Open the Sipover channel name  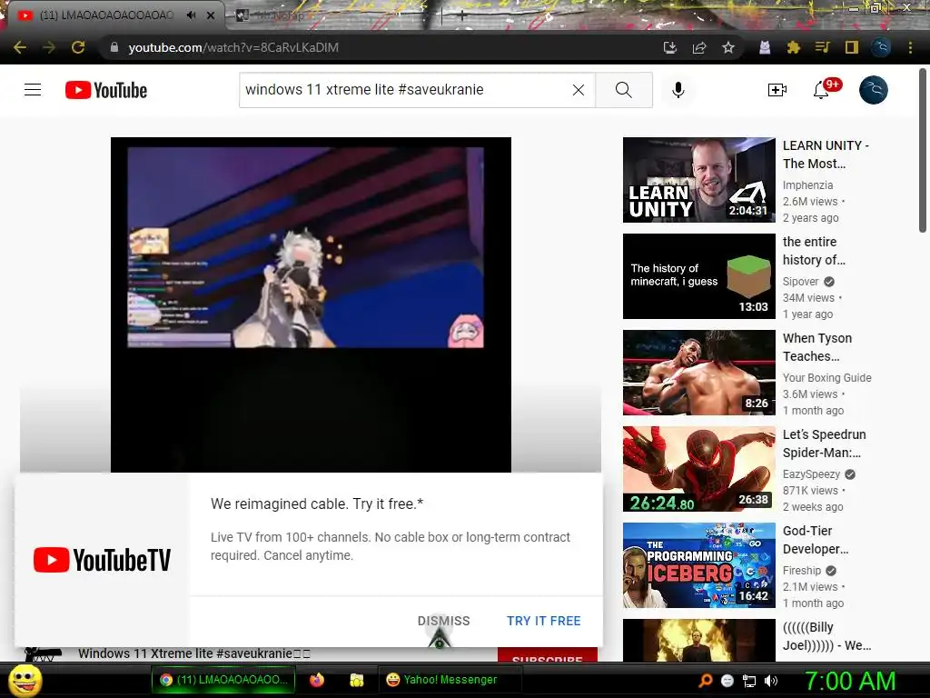(x=801, y=282)
